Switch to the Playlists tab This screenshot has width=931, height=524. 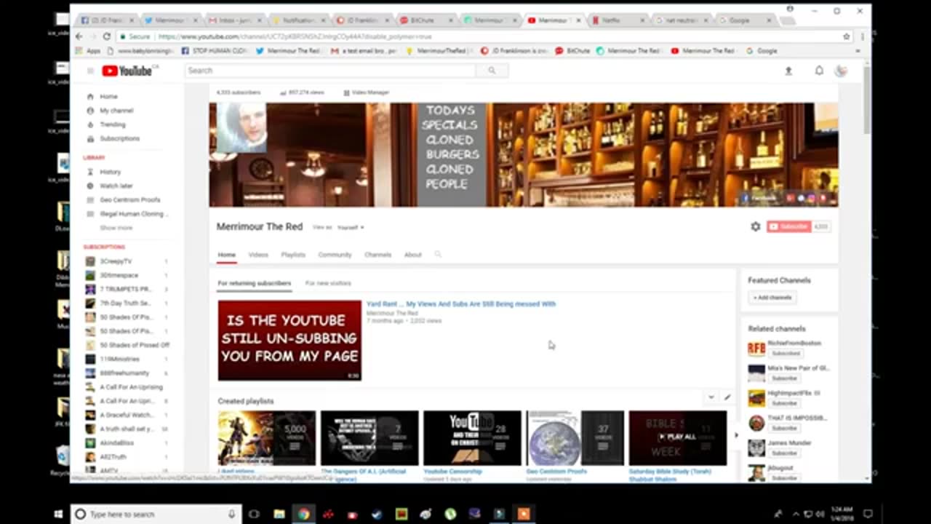click(293, 255)
